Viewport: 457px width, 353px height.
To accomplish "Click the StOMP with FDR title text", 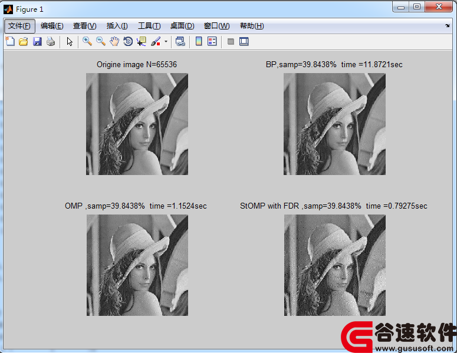I will (333, 206).
